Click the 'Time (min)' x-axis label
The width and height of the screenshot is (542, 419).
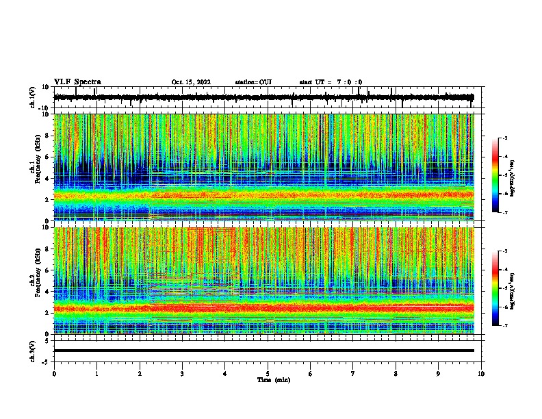point(274,380)
